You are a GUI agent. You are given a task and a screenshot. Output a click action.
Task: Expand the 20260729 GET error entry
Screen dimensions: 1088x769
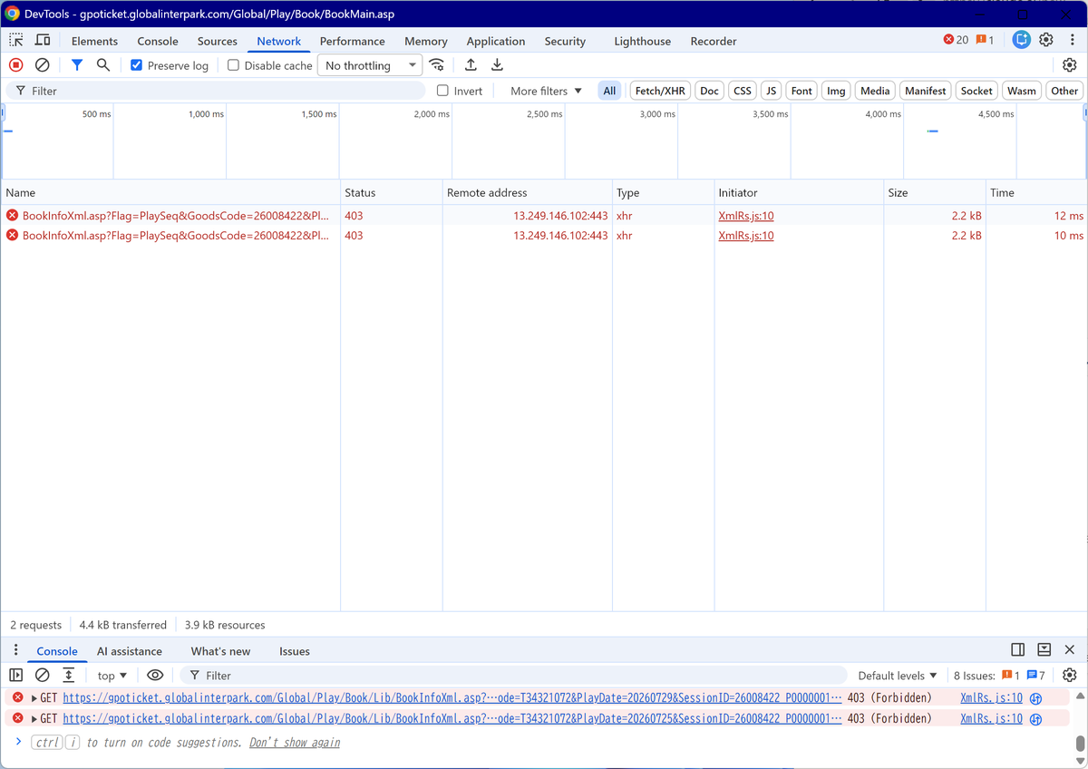coord(34,697)
